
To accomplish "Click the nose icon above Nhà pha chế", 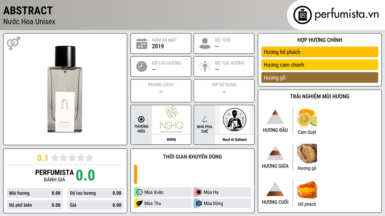I will 204,119.
